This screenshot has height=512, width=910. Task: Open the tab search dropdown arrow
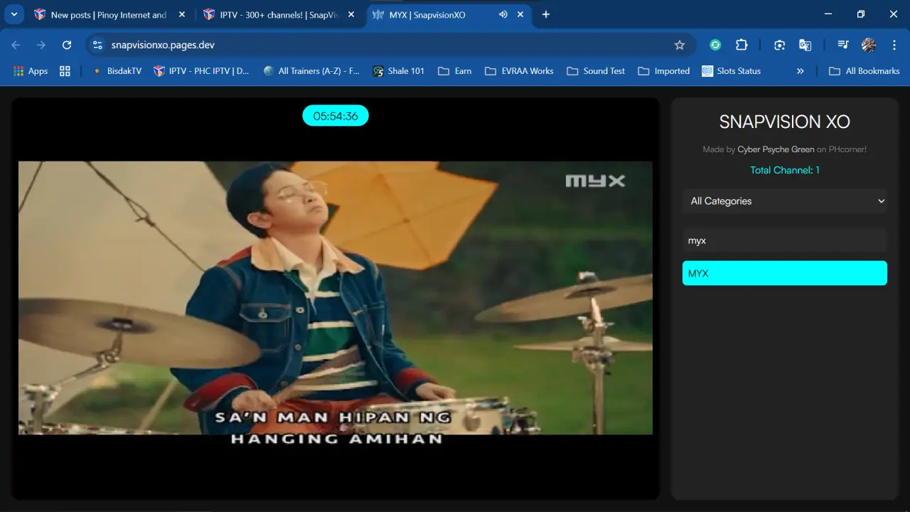[14, 14]
